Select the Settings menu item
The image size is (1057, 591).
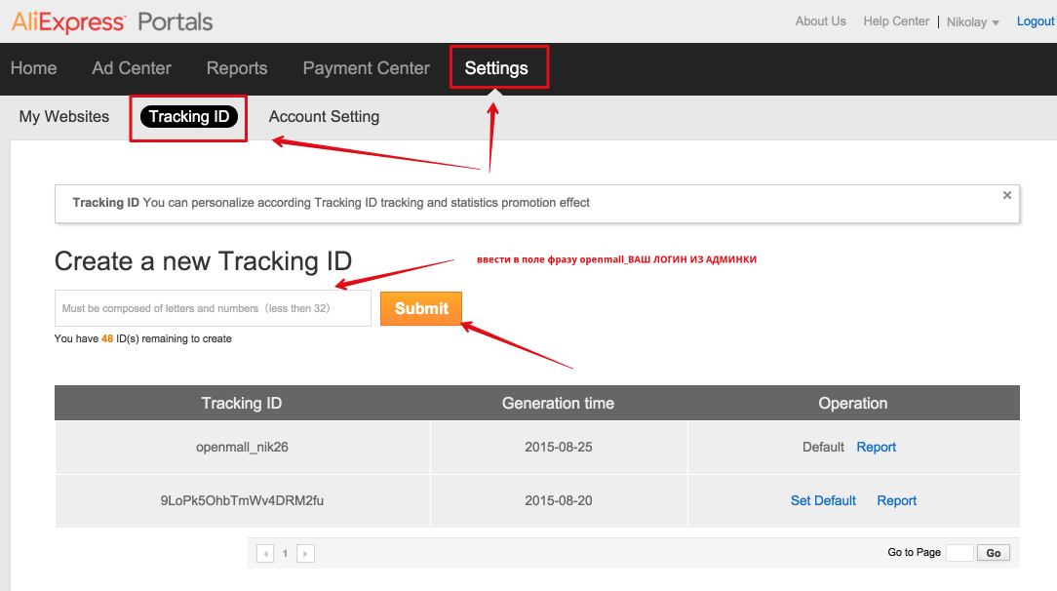pyautogui.click(x=496, y=68)
